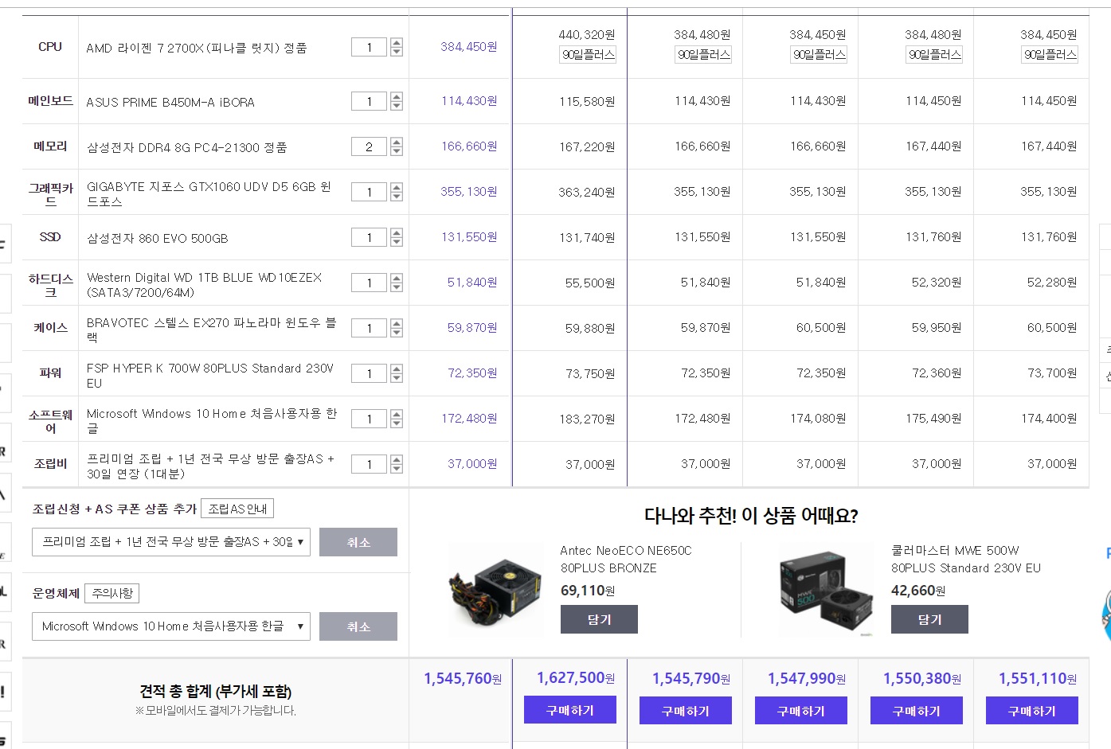
Task: Click 구매하기 under the 1,545,790원 total
Action: coord(686,710)
